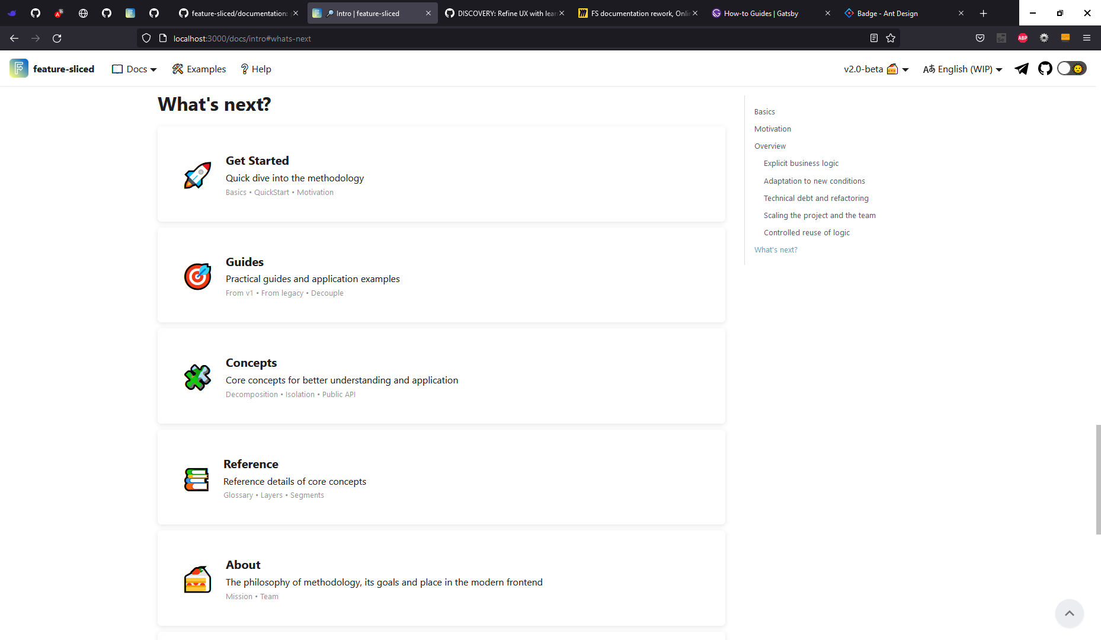Screen dimensions: 1101x640
Task: Toggle reader view in the address bar
Action: [873, 38]
